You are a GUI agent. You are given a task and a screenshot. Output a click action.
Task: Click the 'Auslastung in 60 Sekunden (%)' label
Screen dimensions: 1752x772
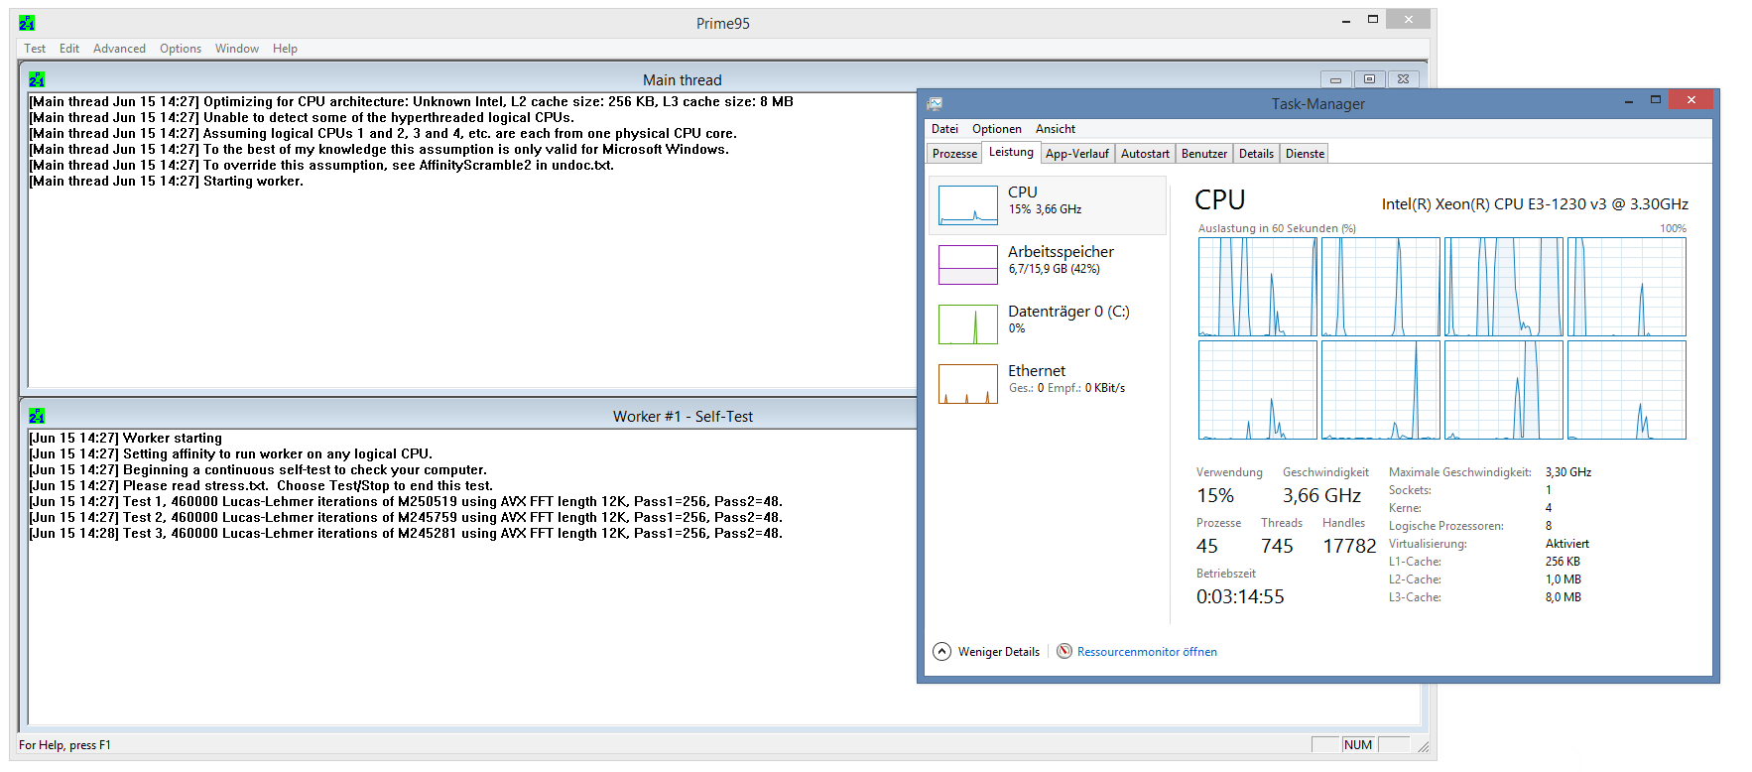pyautogui.click(x=1277, y=228)
